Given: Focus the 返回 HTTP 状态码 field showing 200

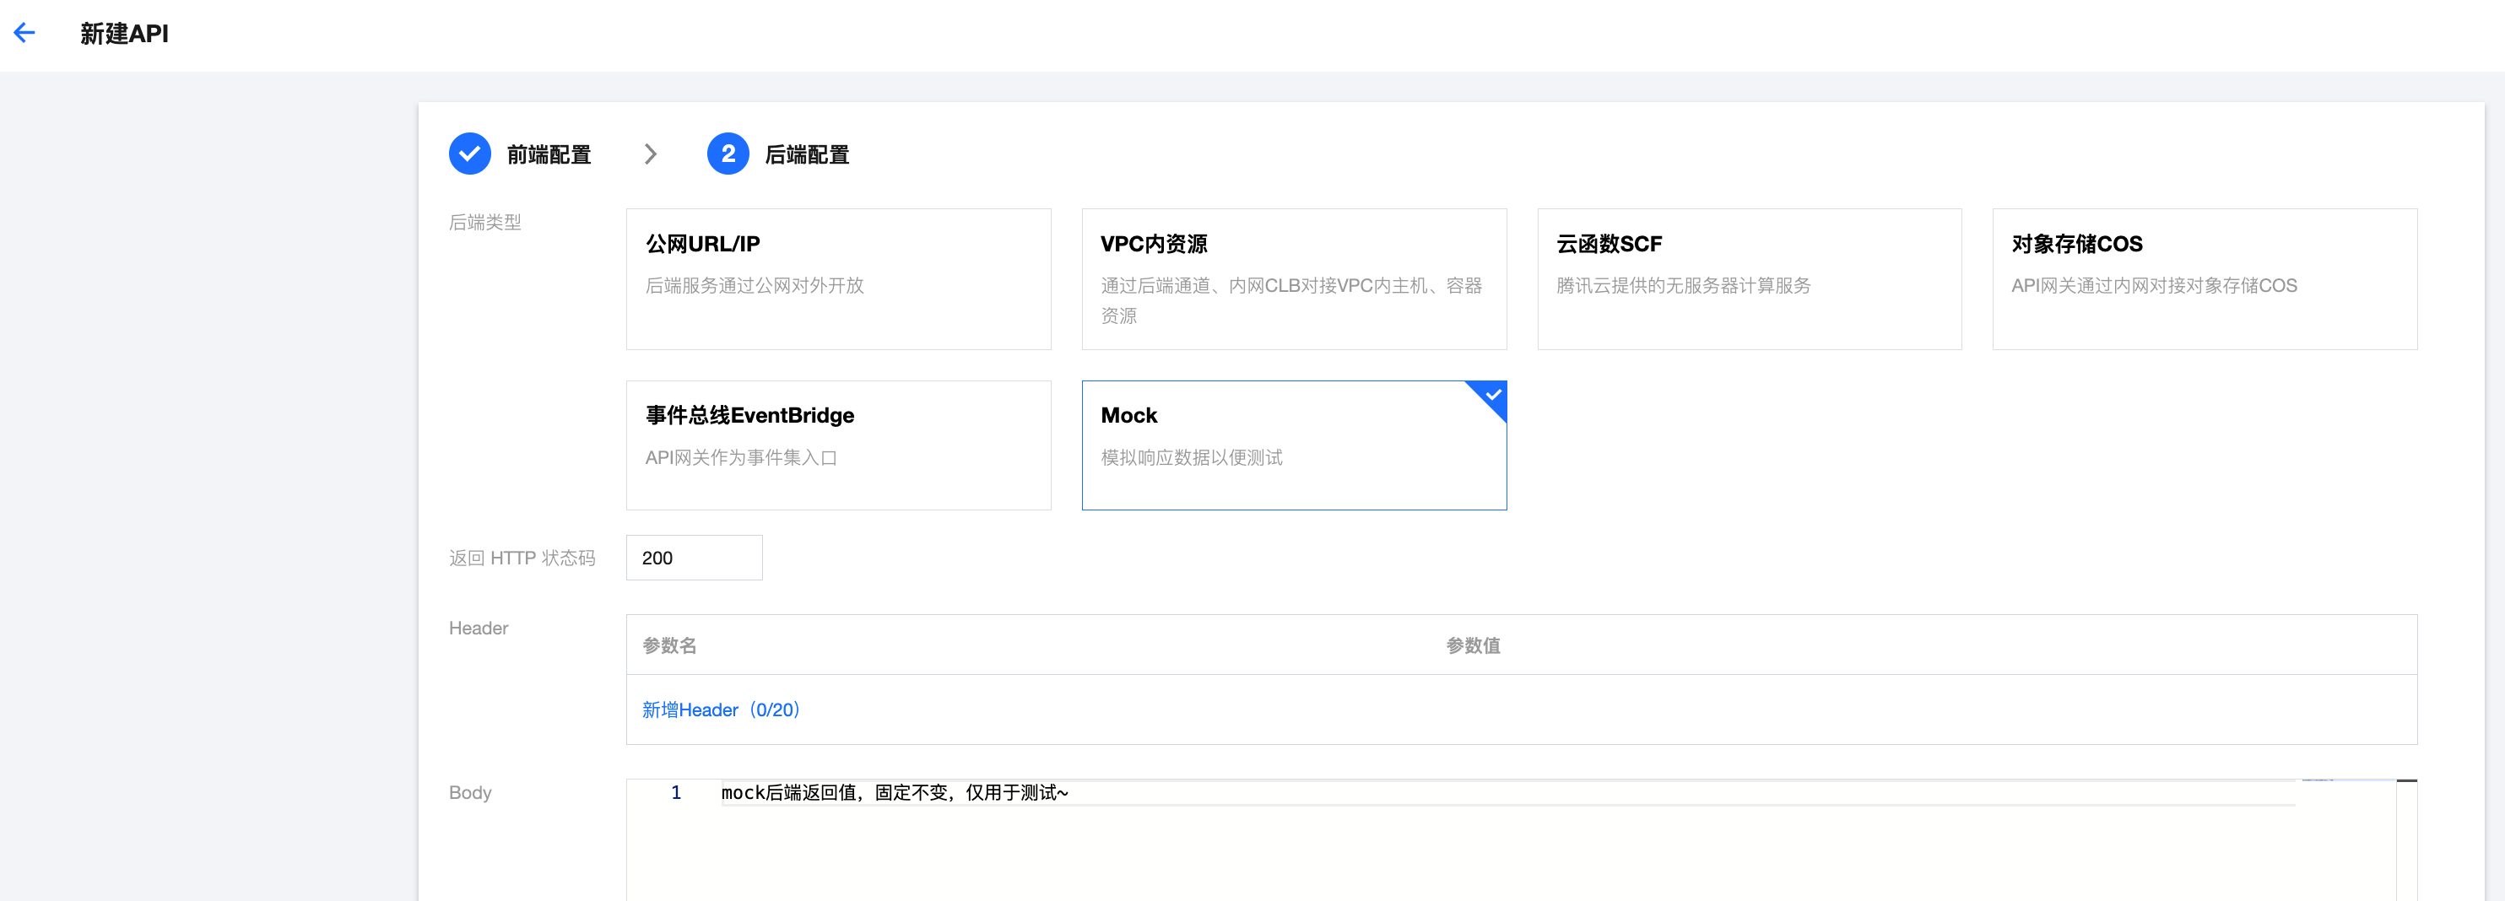Looking at the screenshot, I should tap(695, 558).
